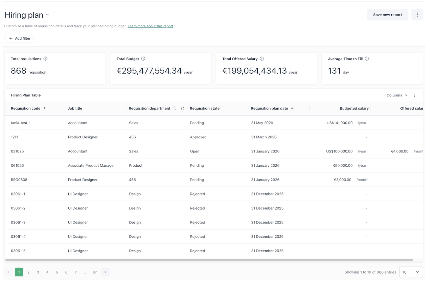Open Learn more about this report link
Viewport: 435px width, 281px height.
150,26
